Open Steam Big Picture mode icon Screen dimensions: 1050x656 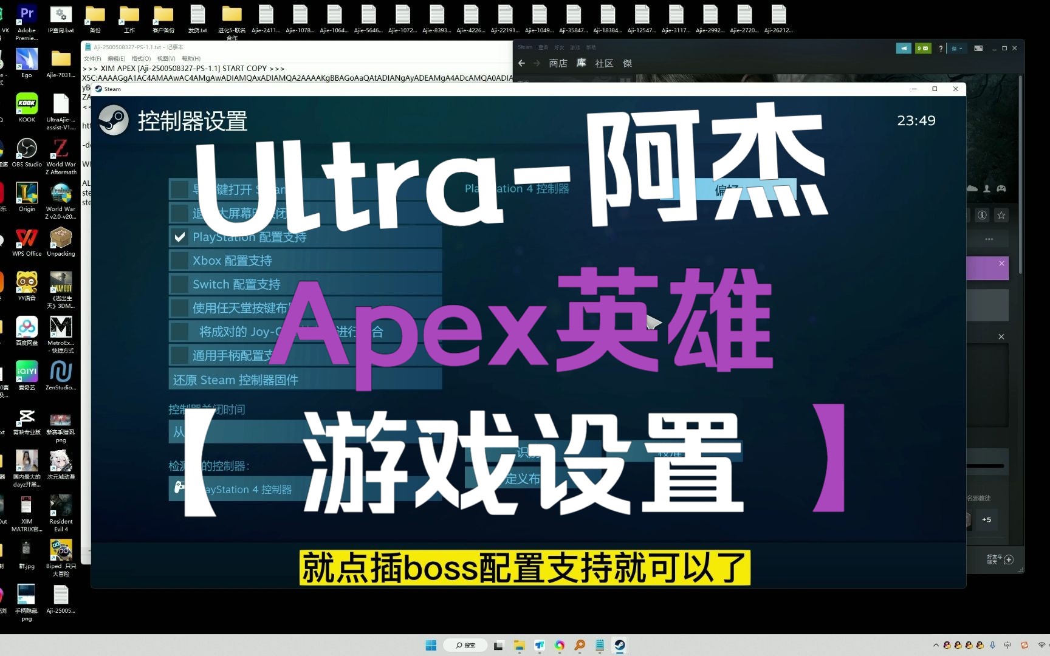[978, 47]
